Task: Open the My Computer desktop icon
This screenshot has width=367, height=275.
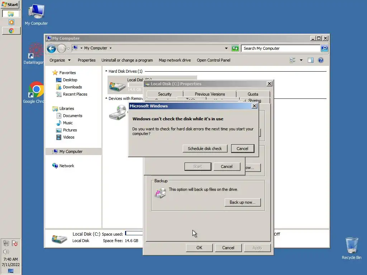Action: [36, 15]
